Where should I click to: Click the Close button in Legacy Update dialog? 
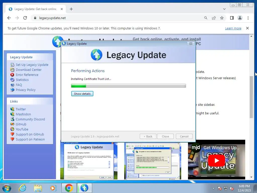(165, 136)
